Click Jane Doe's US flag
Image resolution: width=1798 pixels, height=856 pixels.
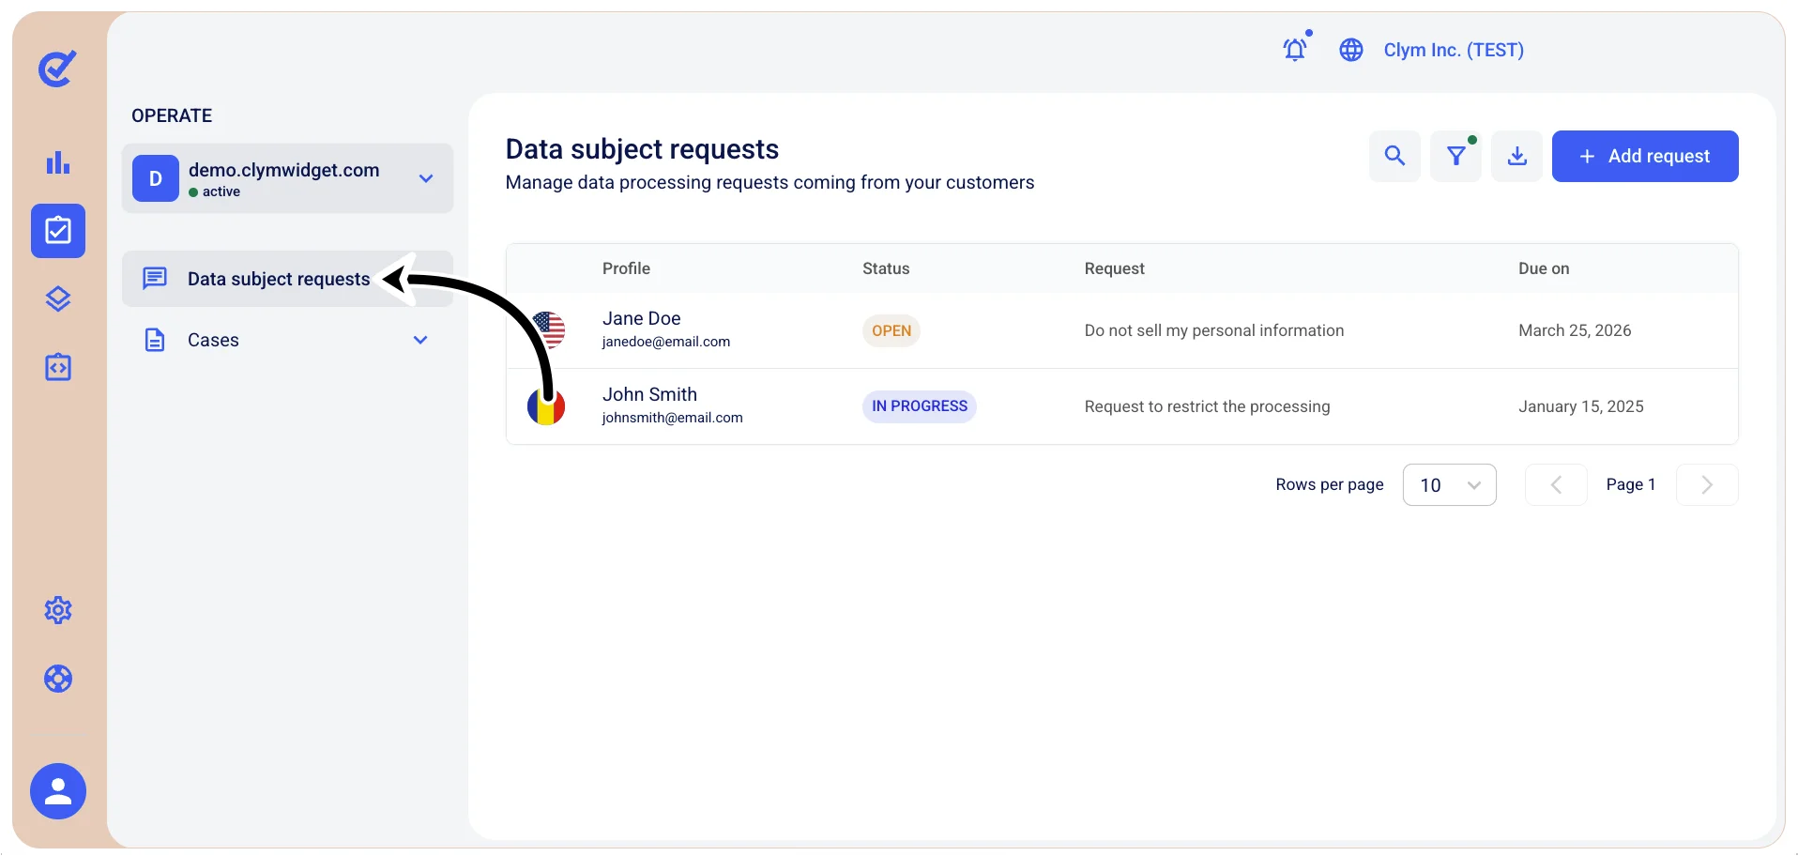click(x=550, y=329)
